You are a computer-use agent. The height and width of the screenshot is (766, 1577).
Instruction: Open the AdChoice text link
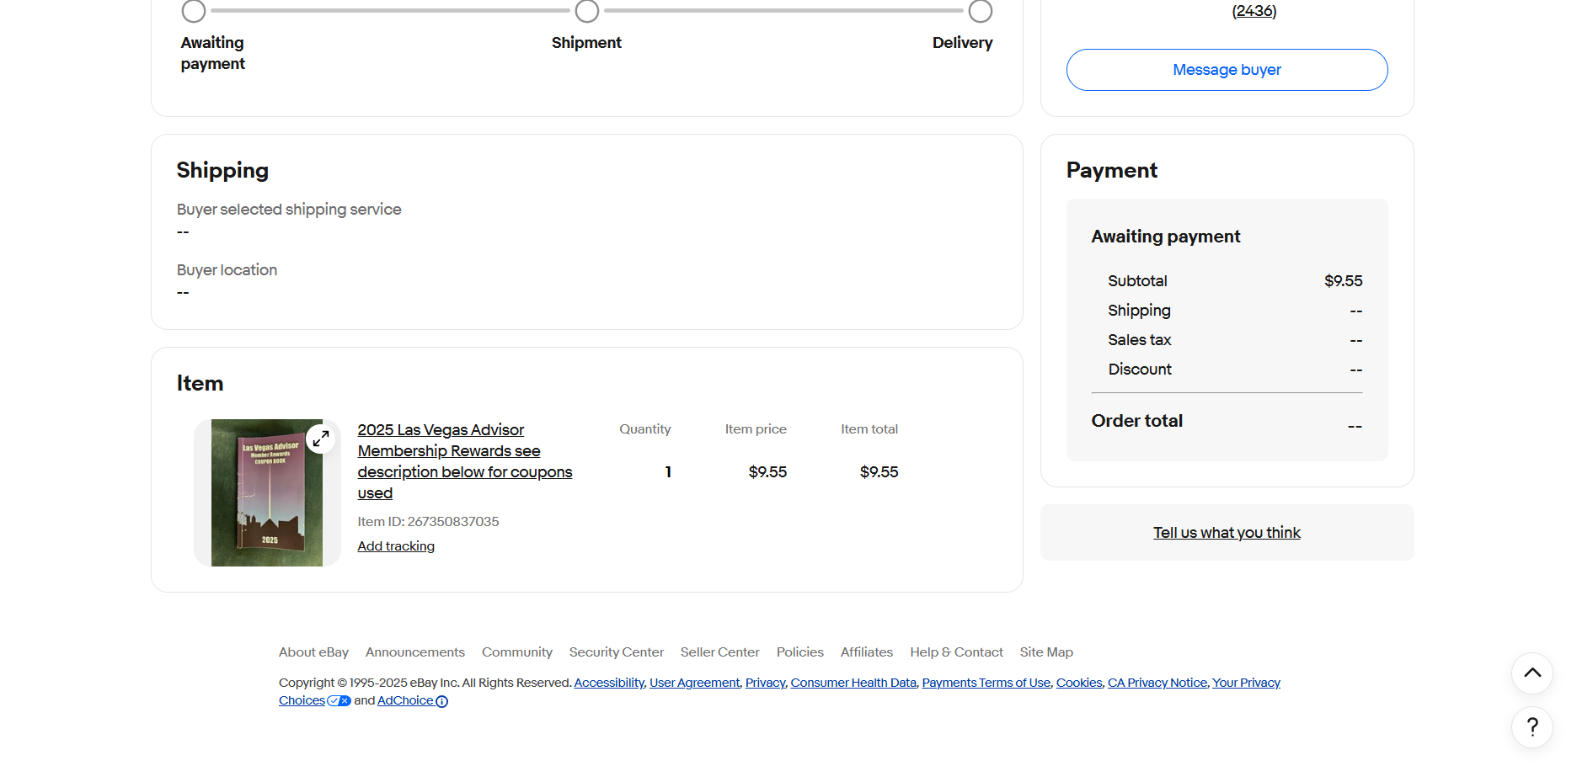point(405,700)
